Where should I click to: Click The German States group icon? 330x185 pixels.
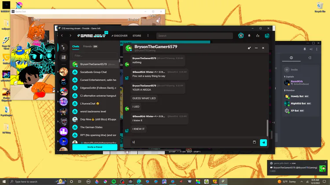[75, 127]
